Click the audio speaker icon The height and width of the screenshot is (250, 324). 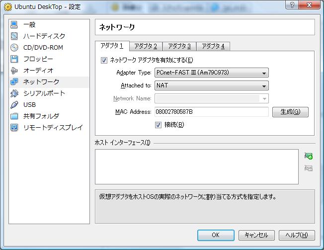click(x=14, y=71)
